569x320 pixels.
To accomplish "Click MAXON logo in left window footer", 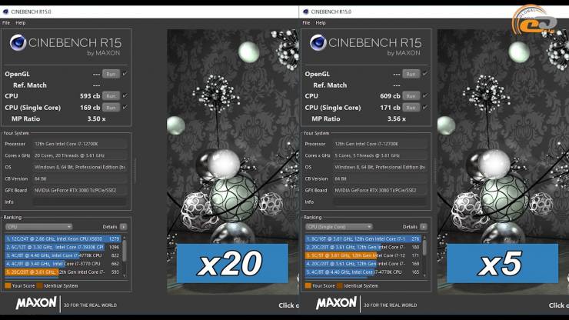I will [x=36, y=303].
